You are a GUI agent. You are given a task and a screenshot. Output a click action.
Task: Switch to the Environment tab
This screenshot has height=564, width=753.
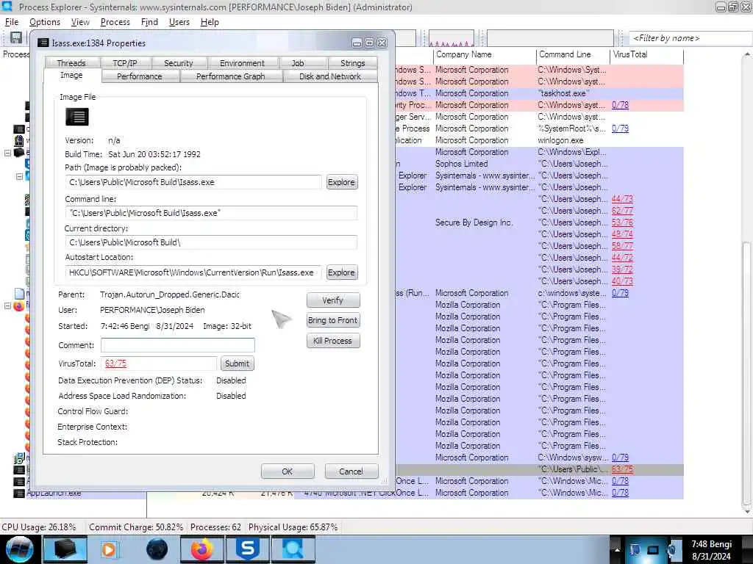click(242, 63)
